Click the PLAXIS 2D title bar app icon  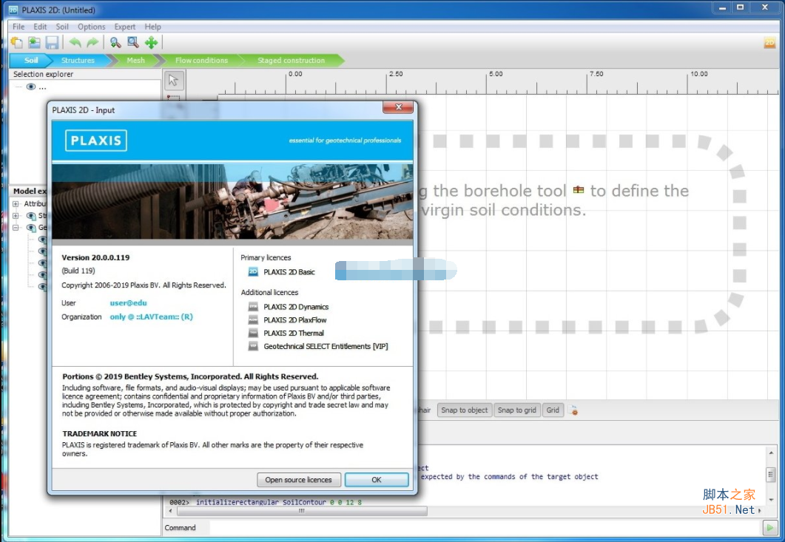click(x=13, y=10)
